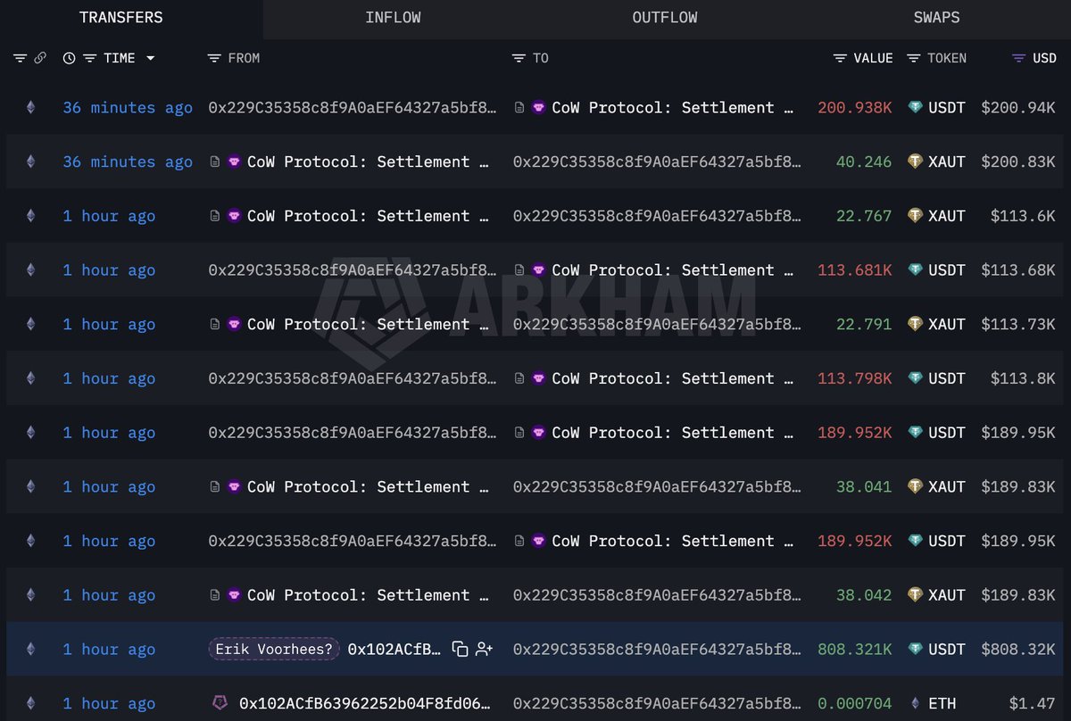Click the clock icon next to TIME column

[69, 57]
